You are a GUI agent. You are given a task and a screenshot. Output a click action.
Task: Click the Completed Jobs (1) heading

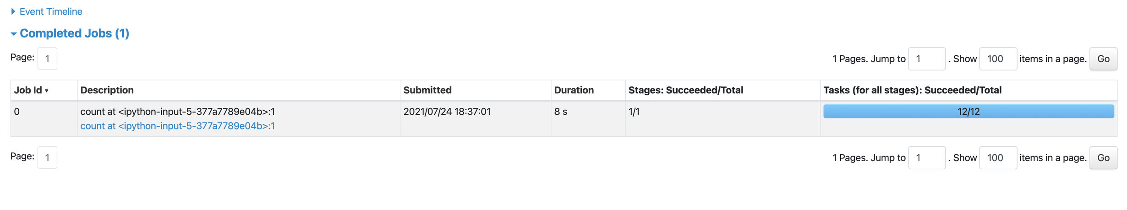(x=74, y=33)
